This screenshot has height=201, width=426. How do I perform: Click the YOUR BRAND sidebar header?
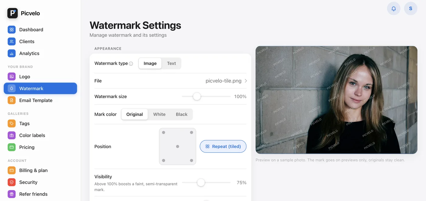[20, 67]
